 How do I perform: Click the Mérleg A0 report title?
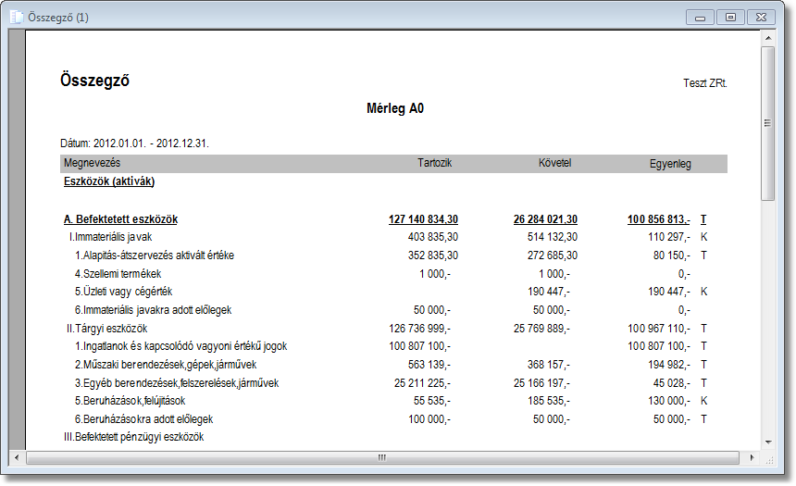[395, 108]
